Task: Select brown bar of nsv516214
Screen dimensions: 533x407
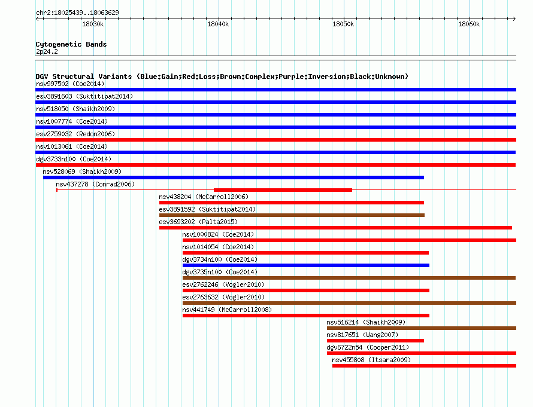Action: point(422,328)
